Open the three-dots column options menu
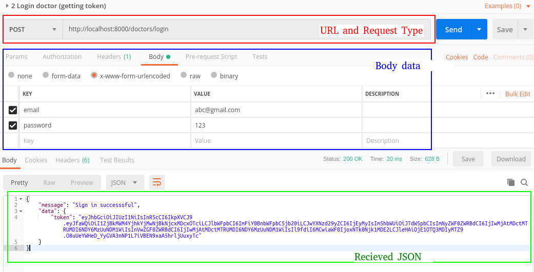This screenshot has height=272, width=534. [x=490, y=94]
